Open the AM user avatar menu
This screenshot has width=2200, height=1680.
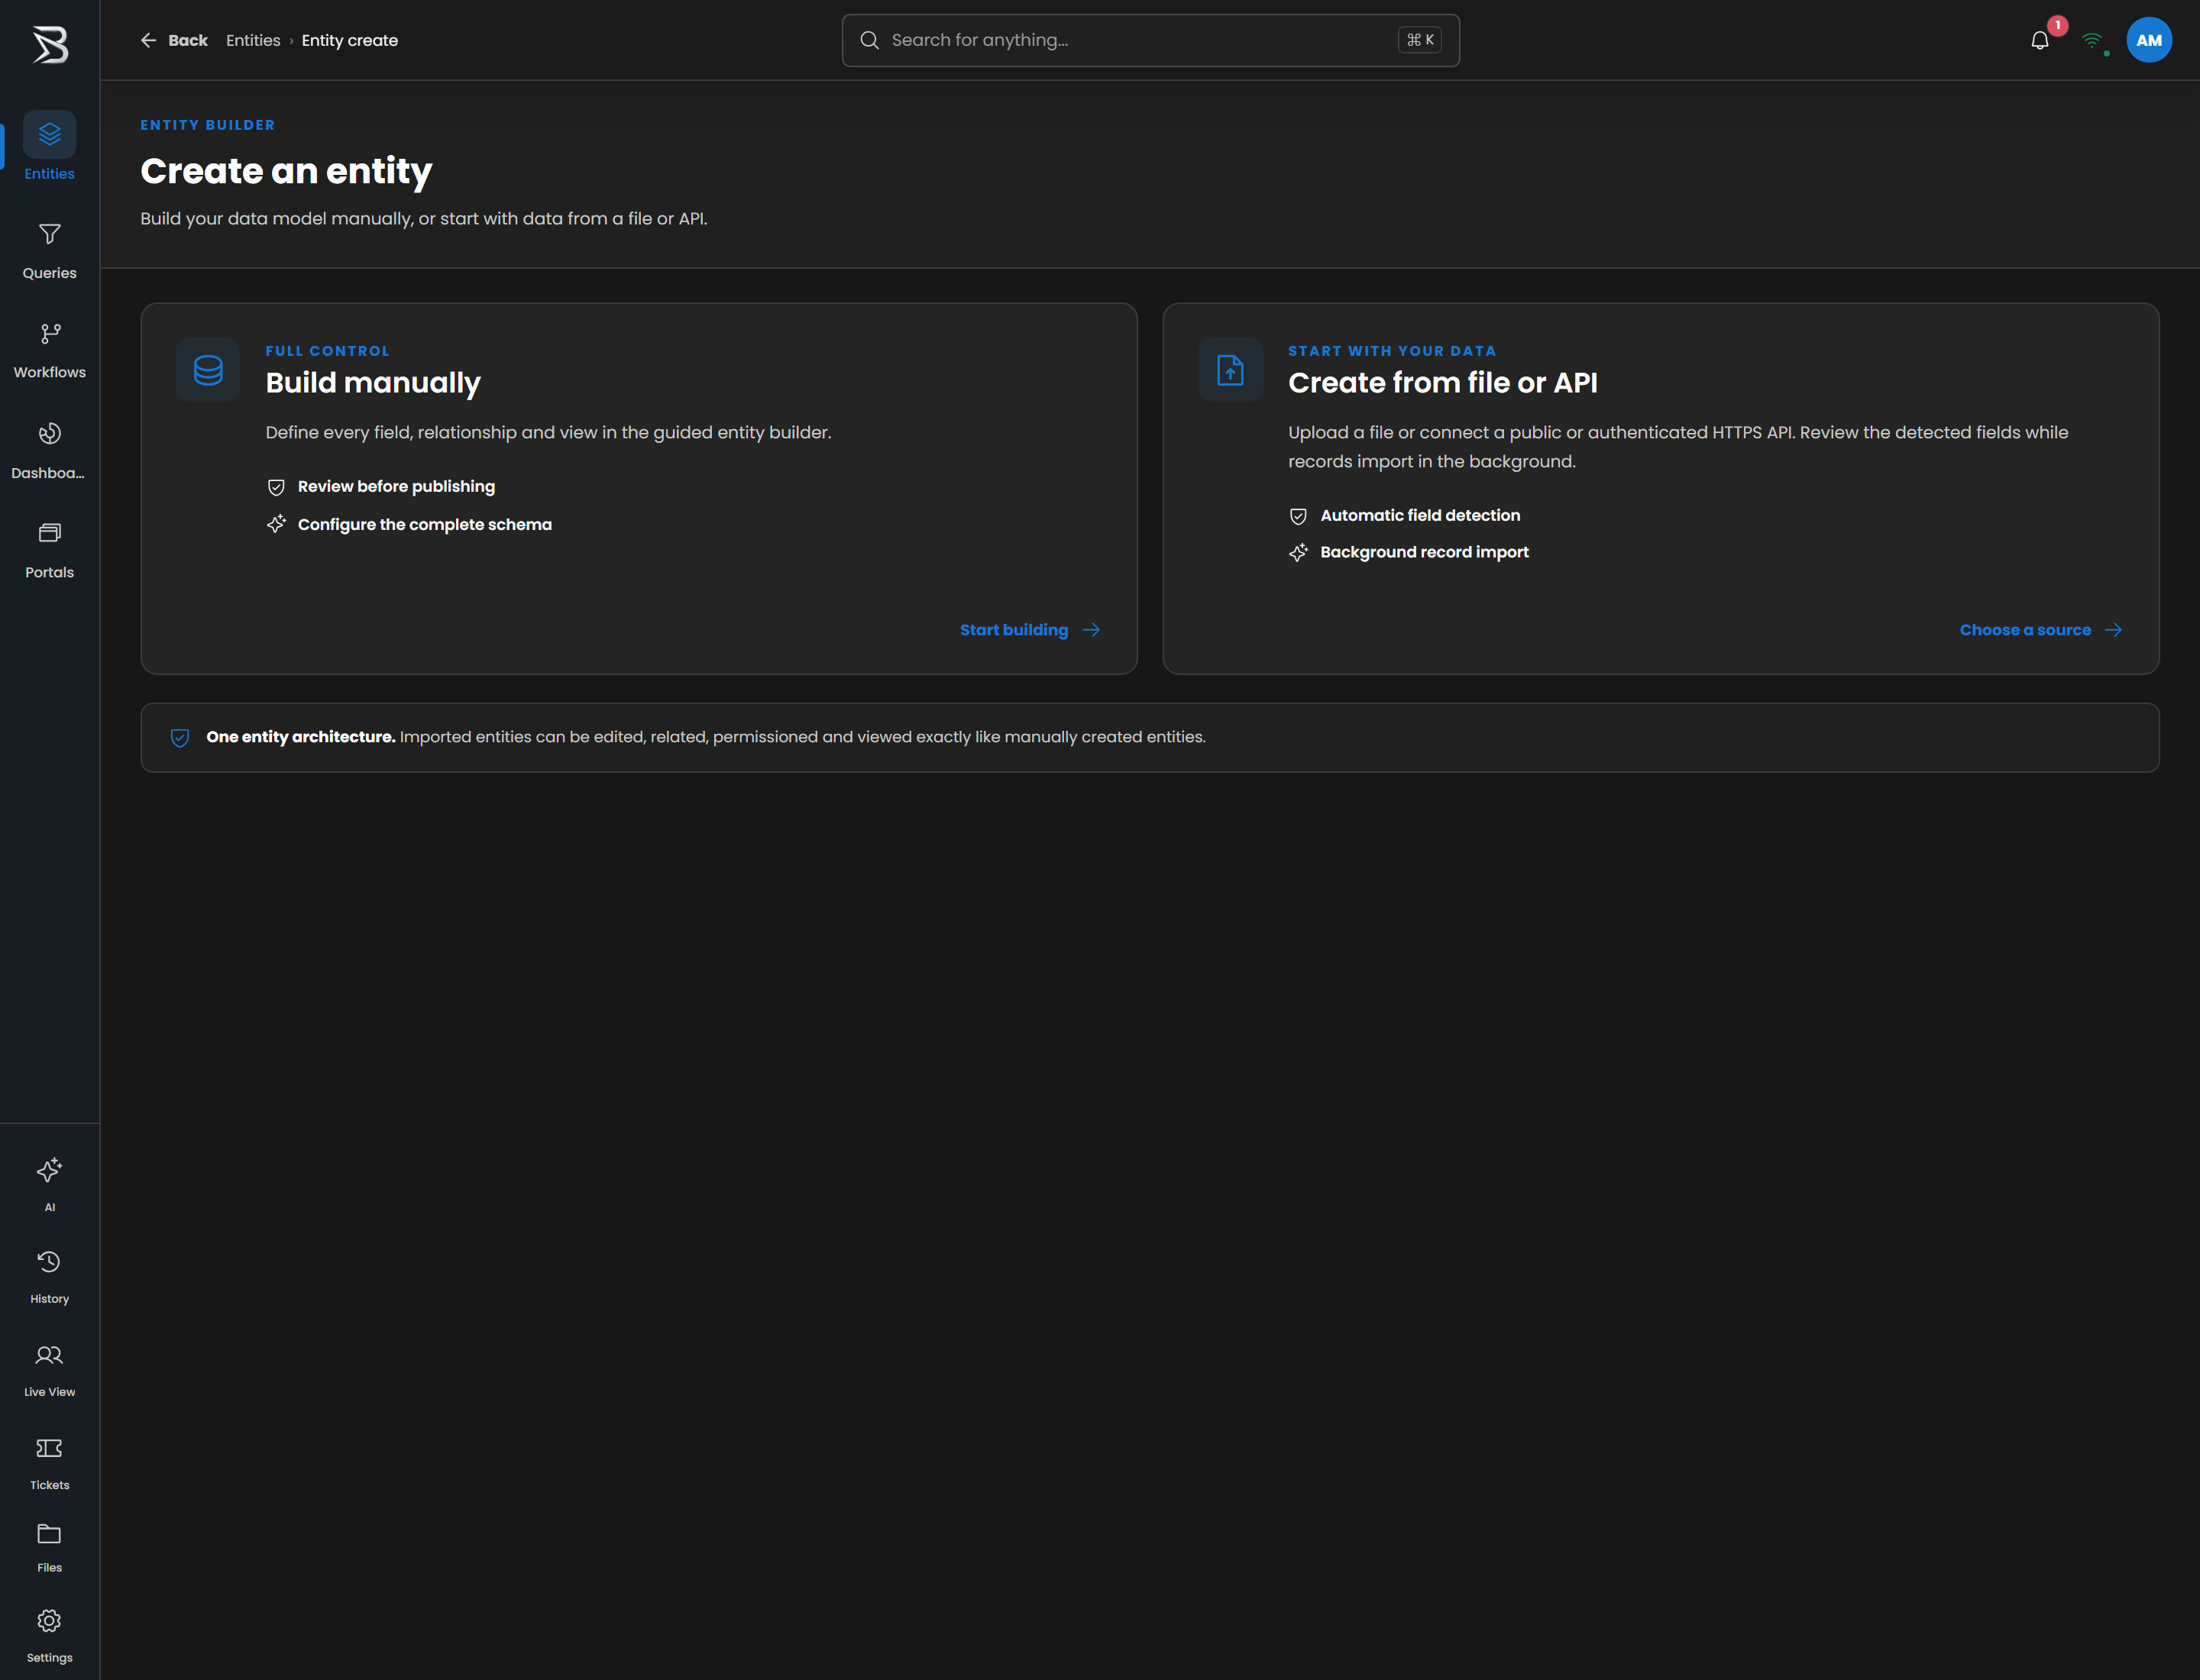point(2149,40)
